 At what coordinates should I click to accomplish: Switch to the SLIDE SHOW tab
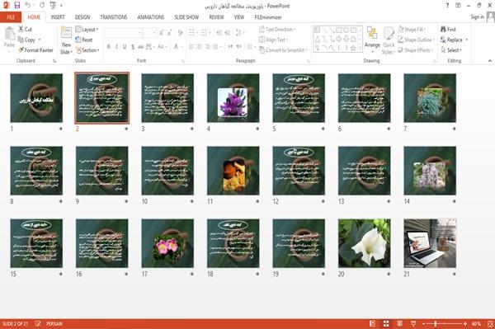click(x=186, y=17)
